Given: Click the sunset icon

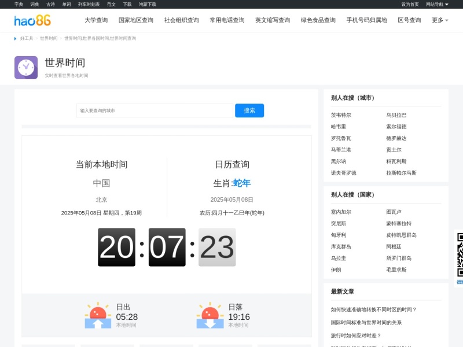Looking at the screenshot, I should pos(210,315).
